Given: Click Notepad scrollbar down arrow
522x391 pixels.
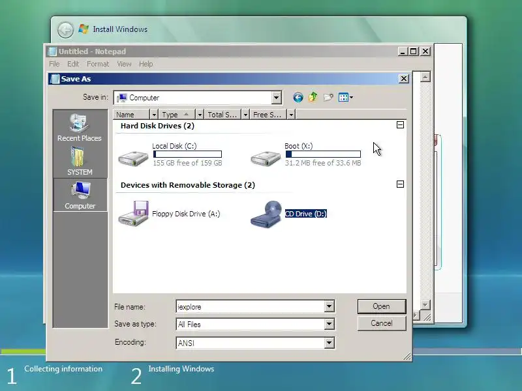Looking at the screenshot, I should coord(425,304).
